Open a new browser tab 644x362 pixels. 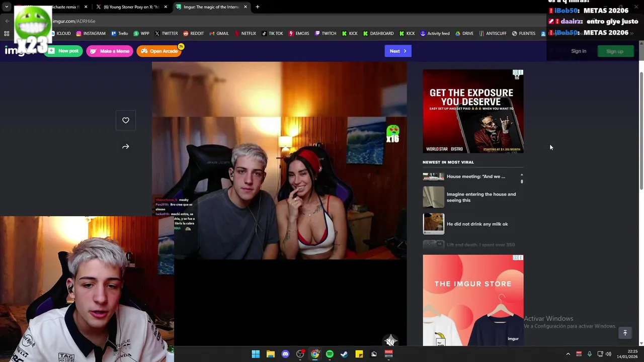click(x=258, y=7)
